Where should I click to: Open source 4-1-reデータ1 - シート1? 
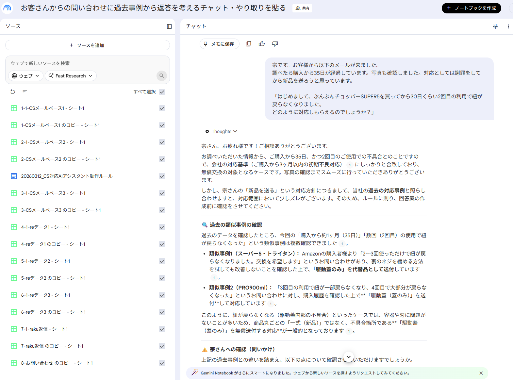tap(45, 227)
